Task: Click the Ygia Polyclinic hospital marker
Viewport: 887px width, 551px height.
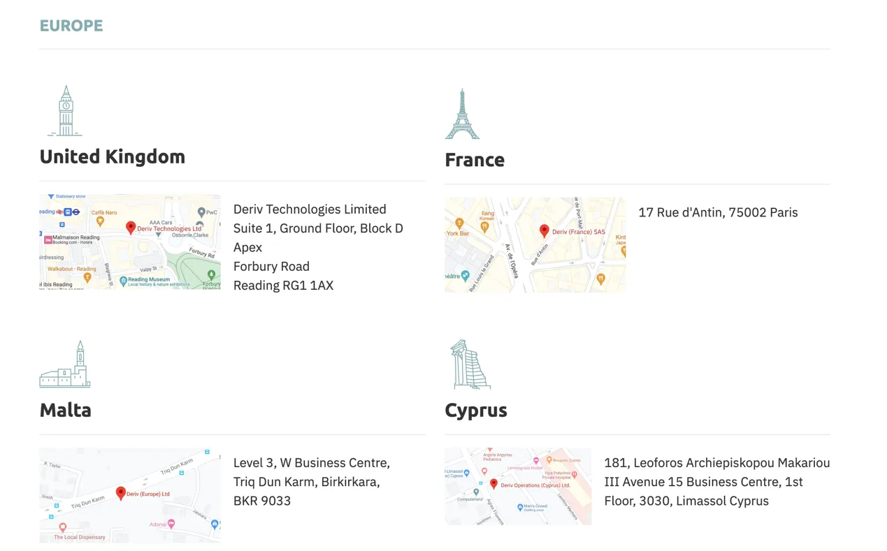Action: 575,474
